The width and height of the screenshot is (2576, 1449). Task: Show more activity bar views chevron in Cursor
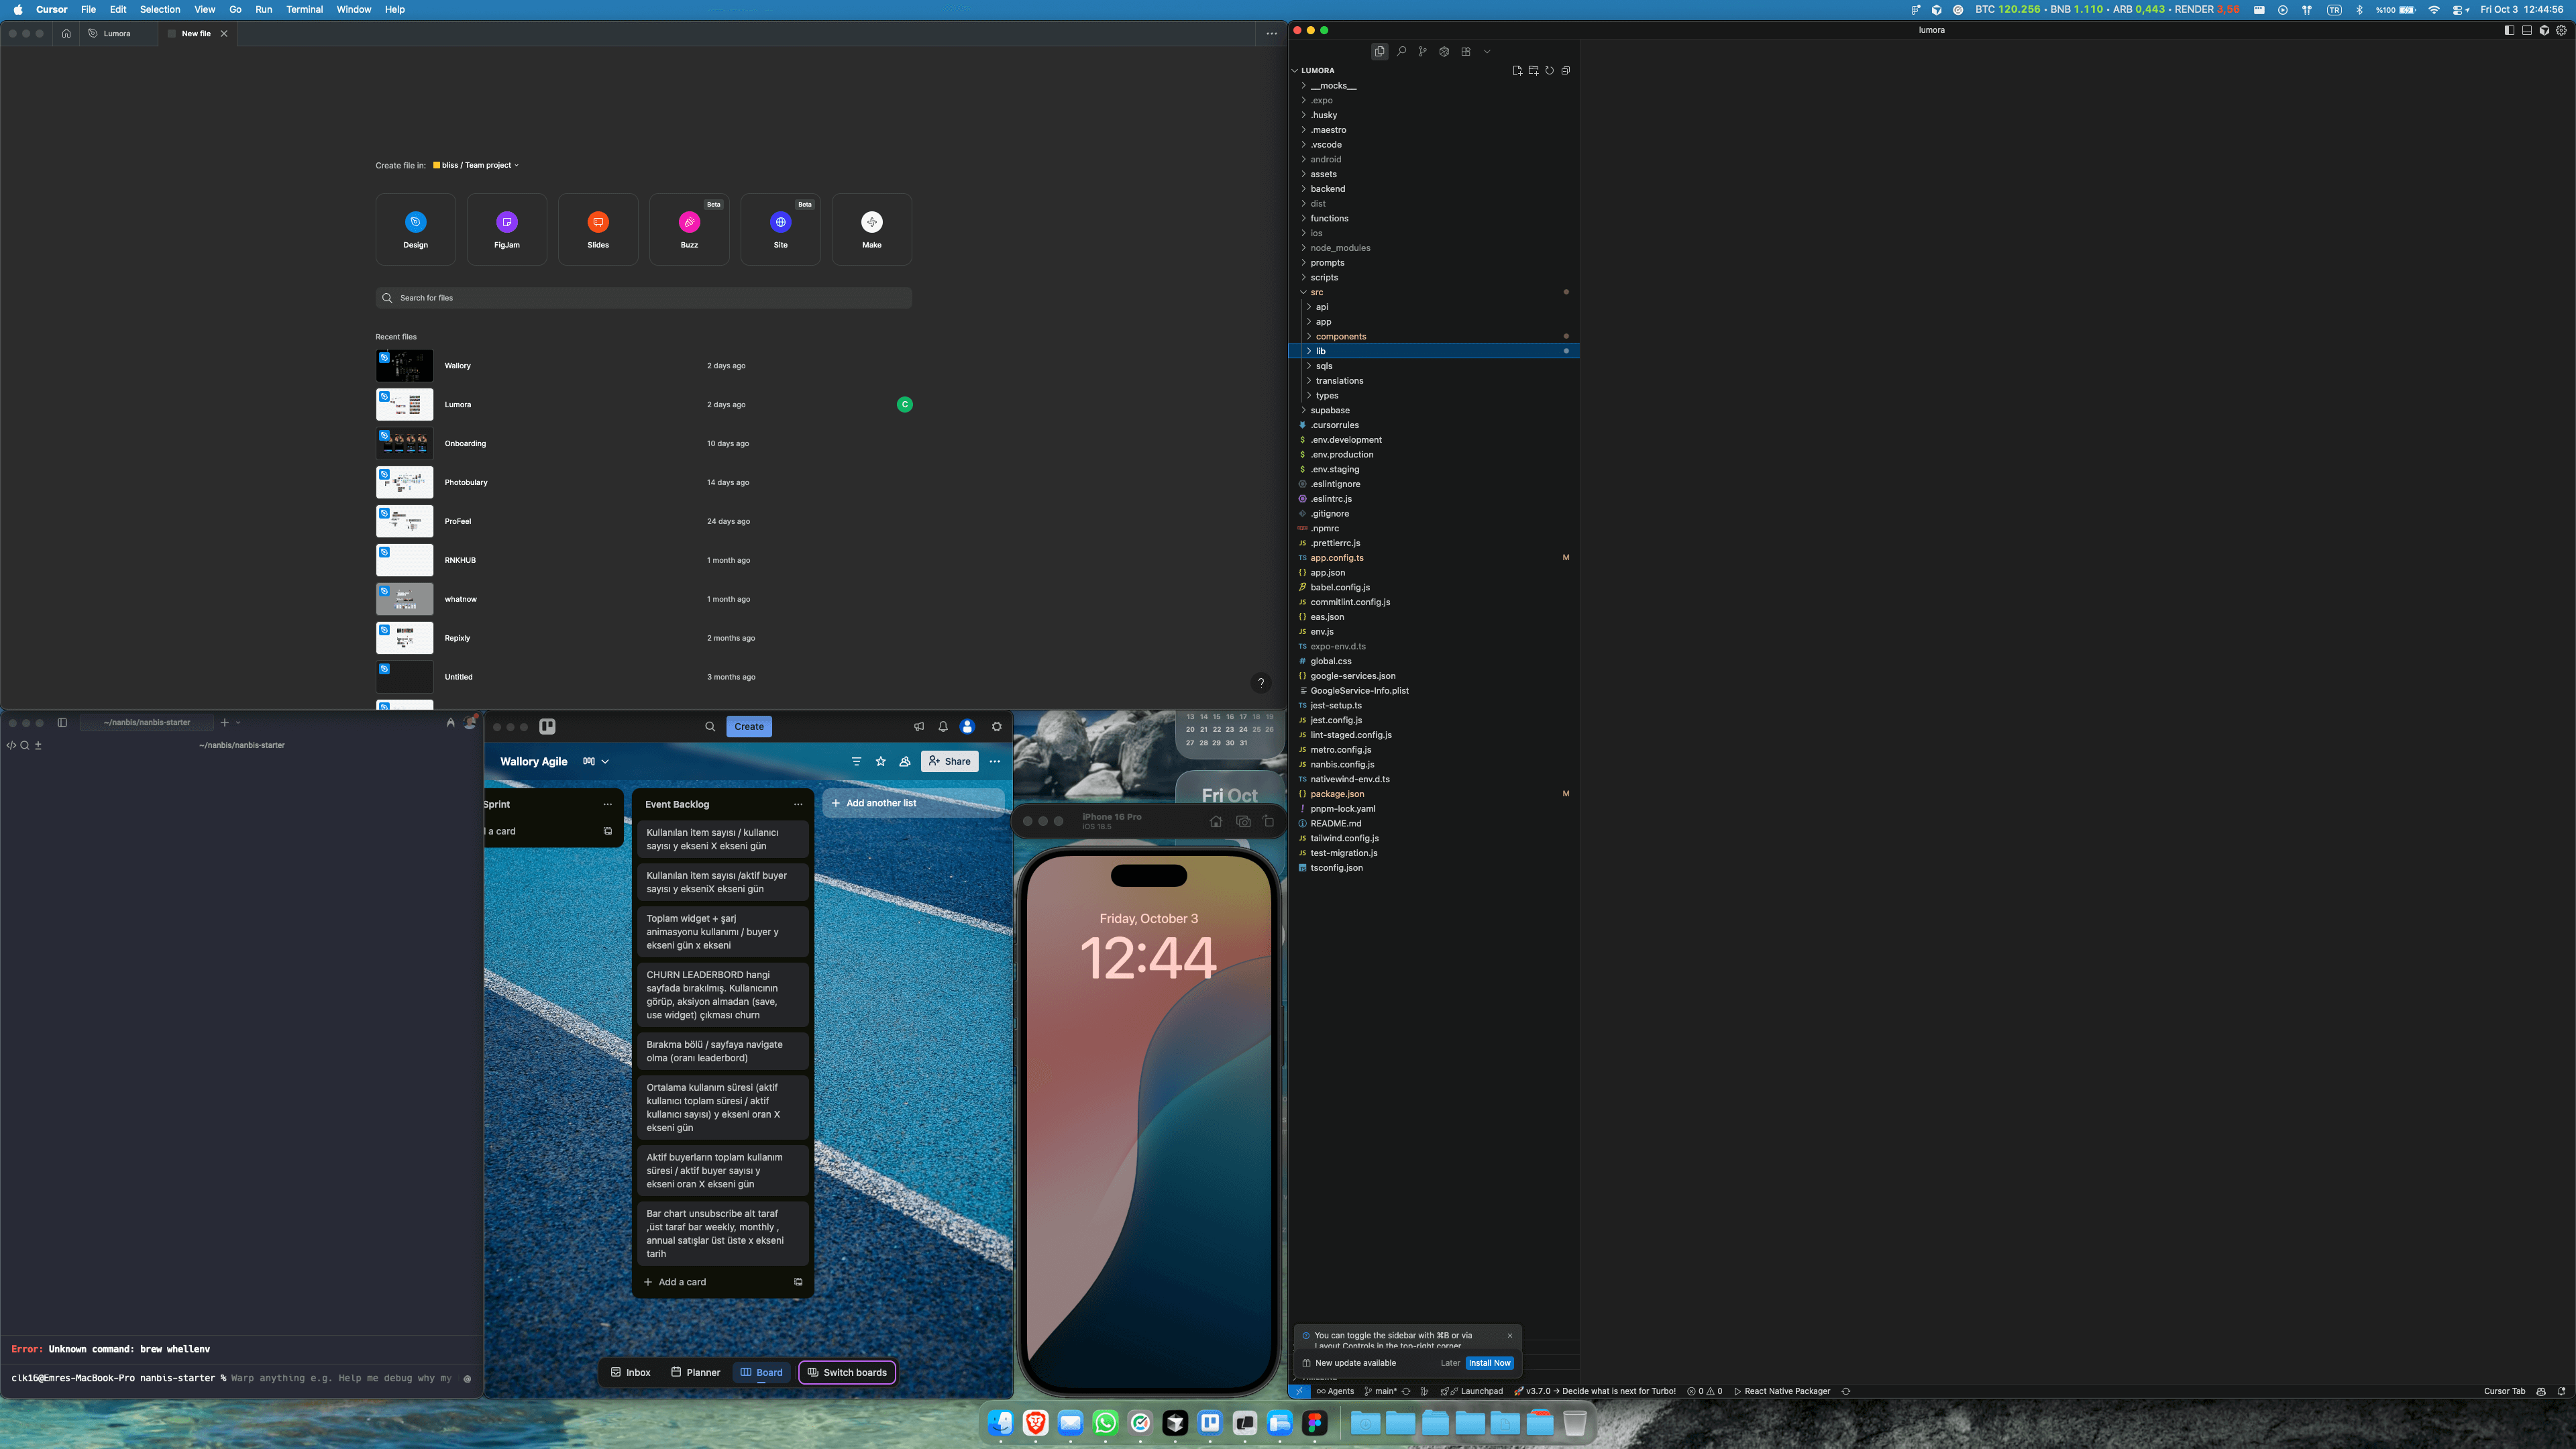(x=1487, y=51)
